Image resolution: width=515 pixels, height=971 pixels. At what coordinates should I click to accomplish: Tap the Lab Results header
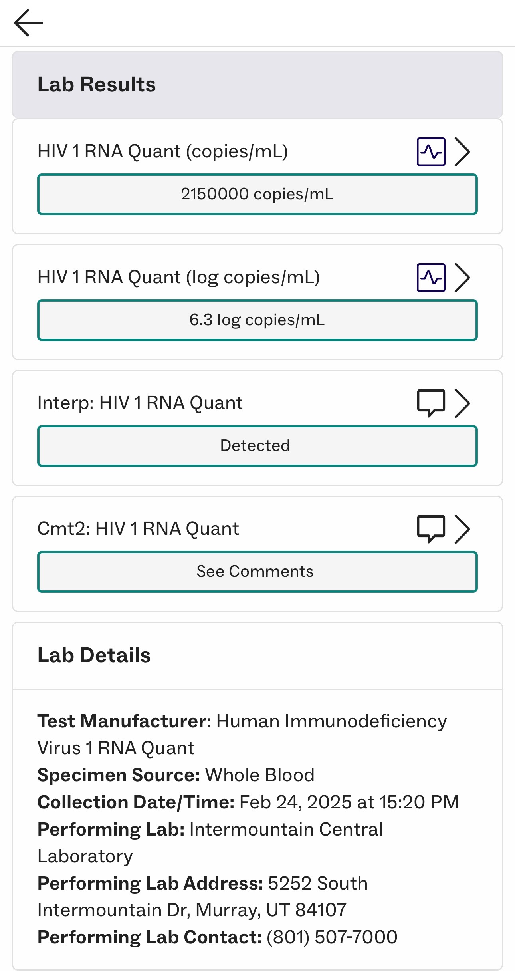97,85
